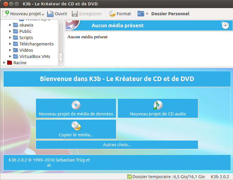The width and height of the screenshot is (233, 180).
Task: Start Nouveau projet de média de données
Action: click(x=76, y=108)
